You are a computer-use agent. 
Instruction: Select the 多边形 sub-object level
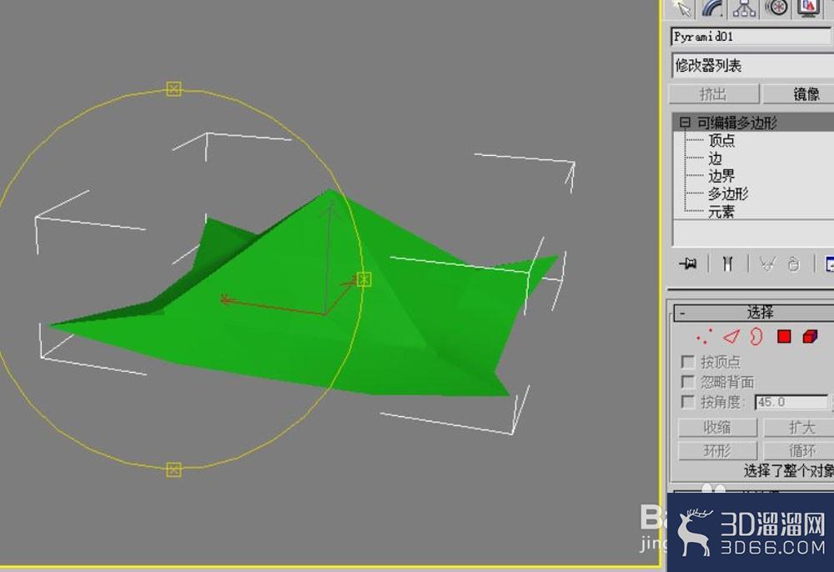(727, 193)
